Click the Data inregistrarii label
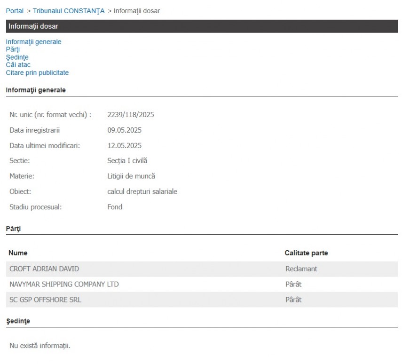This screenshot has height=364, width=402. point(35,130)
